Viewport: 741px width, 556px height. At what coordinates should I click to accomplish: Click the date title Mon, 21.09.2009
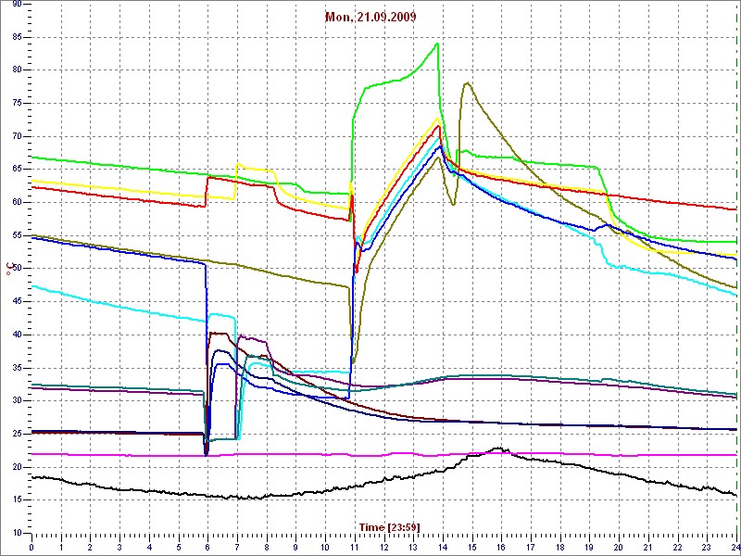tap(370, 17)
